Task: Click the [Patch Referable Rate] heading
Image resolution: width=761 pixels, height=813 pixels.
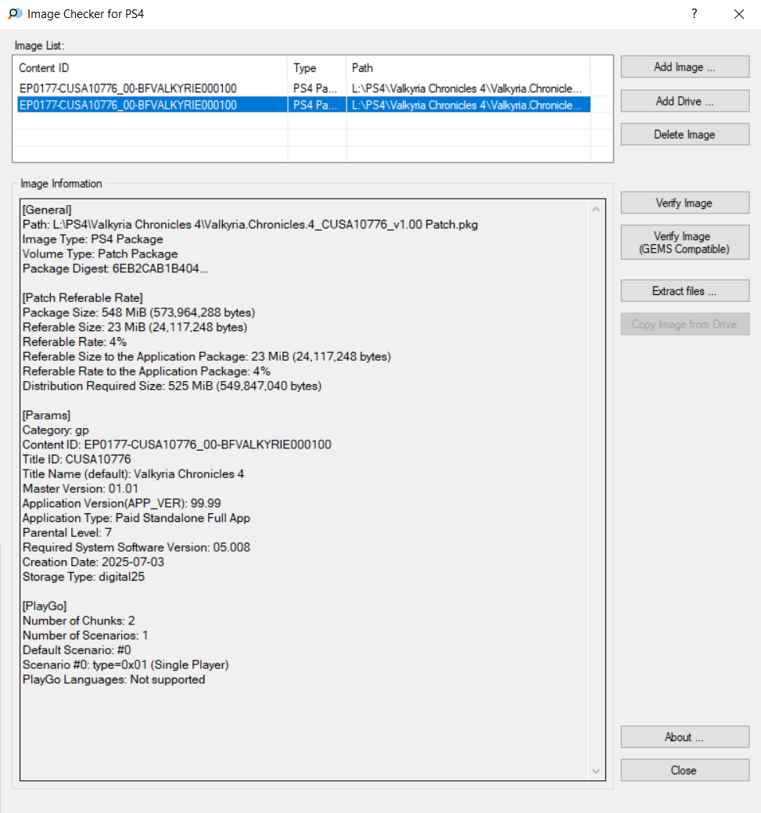Action: (x=83, y=297)
